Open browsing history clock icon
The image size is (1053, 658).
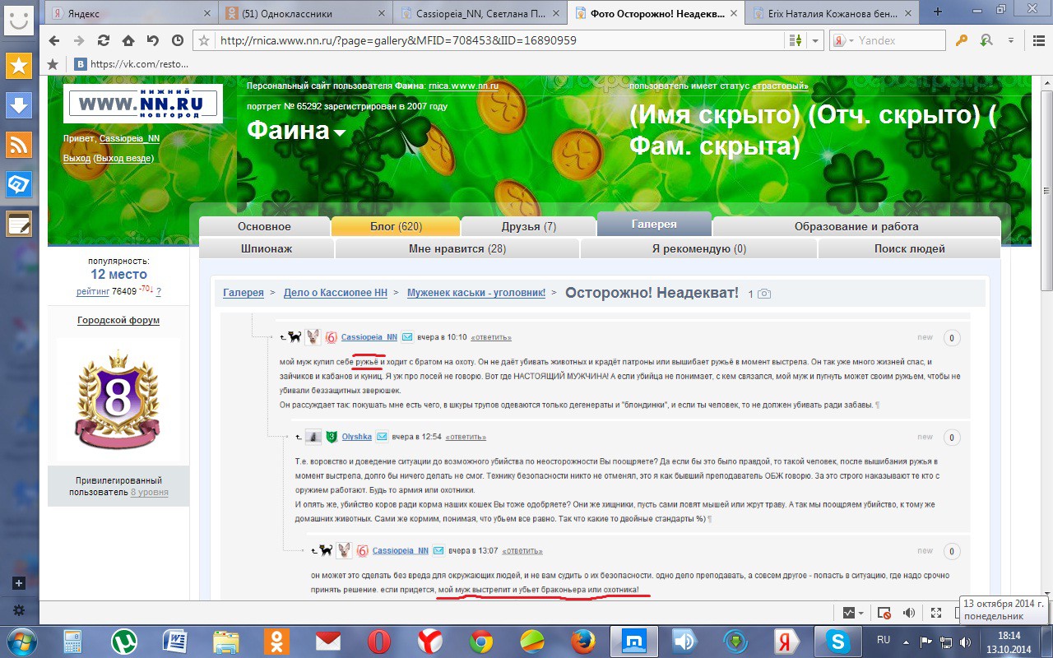[x=178, y=40]
